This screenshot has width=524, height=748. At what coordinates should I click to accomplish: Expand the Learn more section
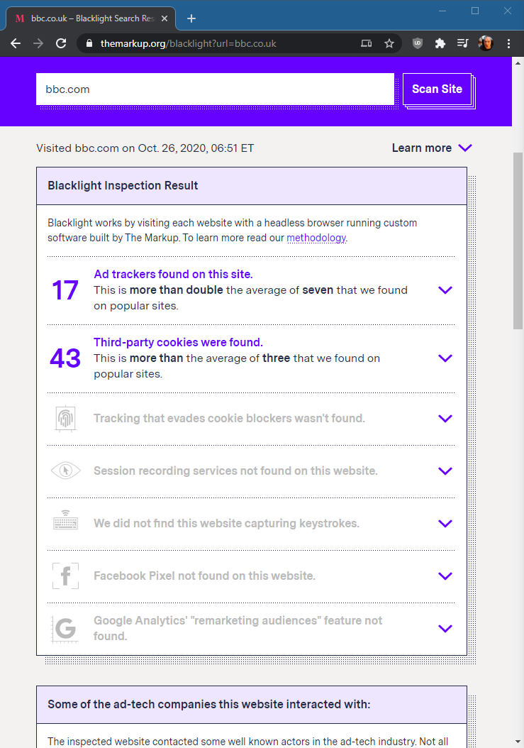coord(432,148)
